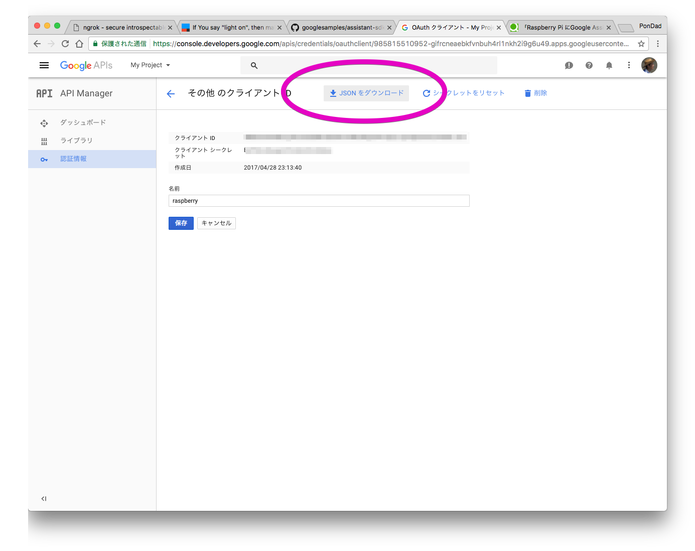
Task: Open the feedback speech-bubble icon
Action: (569, 65)
